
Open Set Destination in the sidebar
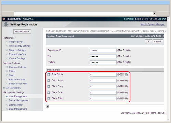[x=13, y=88]
